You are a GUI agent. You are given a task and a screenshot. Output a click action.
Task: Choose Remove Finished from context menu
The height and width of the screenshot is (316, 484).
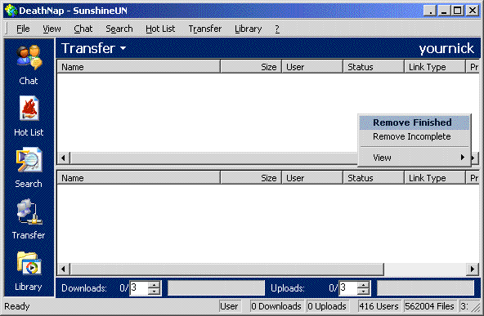tap(415, 122)
